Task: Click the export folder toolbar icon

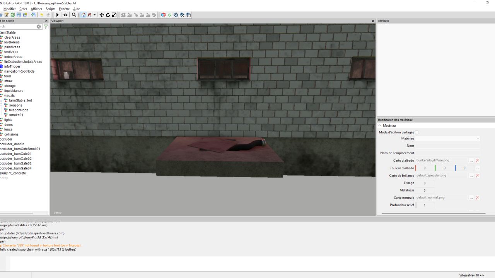Action: click(x=25, y=15)
